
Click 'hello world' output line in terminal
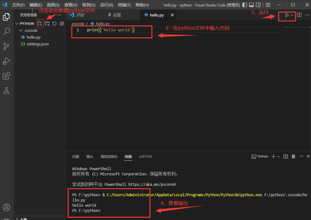pos(84,205)
